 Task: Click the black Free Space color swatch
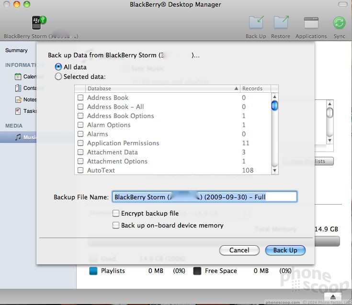tap(197, 271)
